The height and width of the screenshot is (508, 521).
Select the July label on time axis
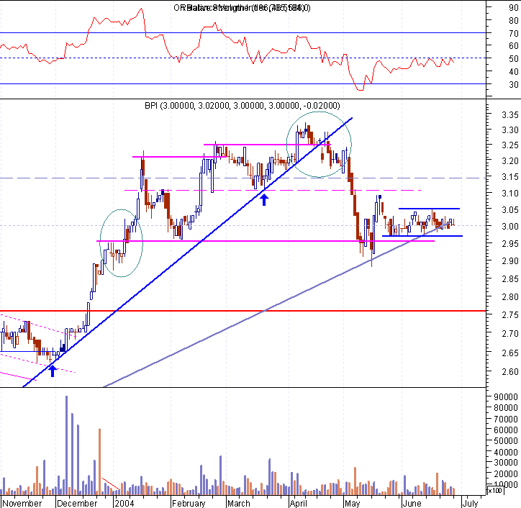click(x=470, y=503)
